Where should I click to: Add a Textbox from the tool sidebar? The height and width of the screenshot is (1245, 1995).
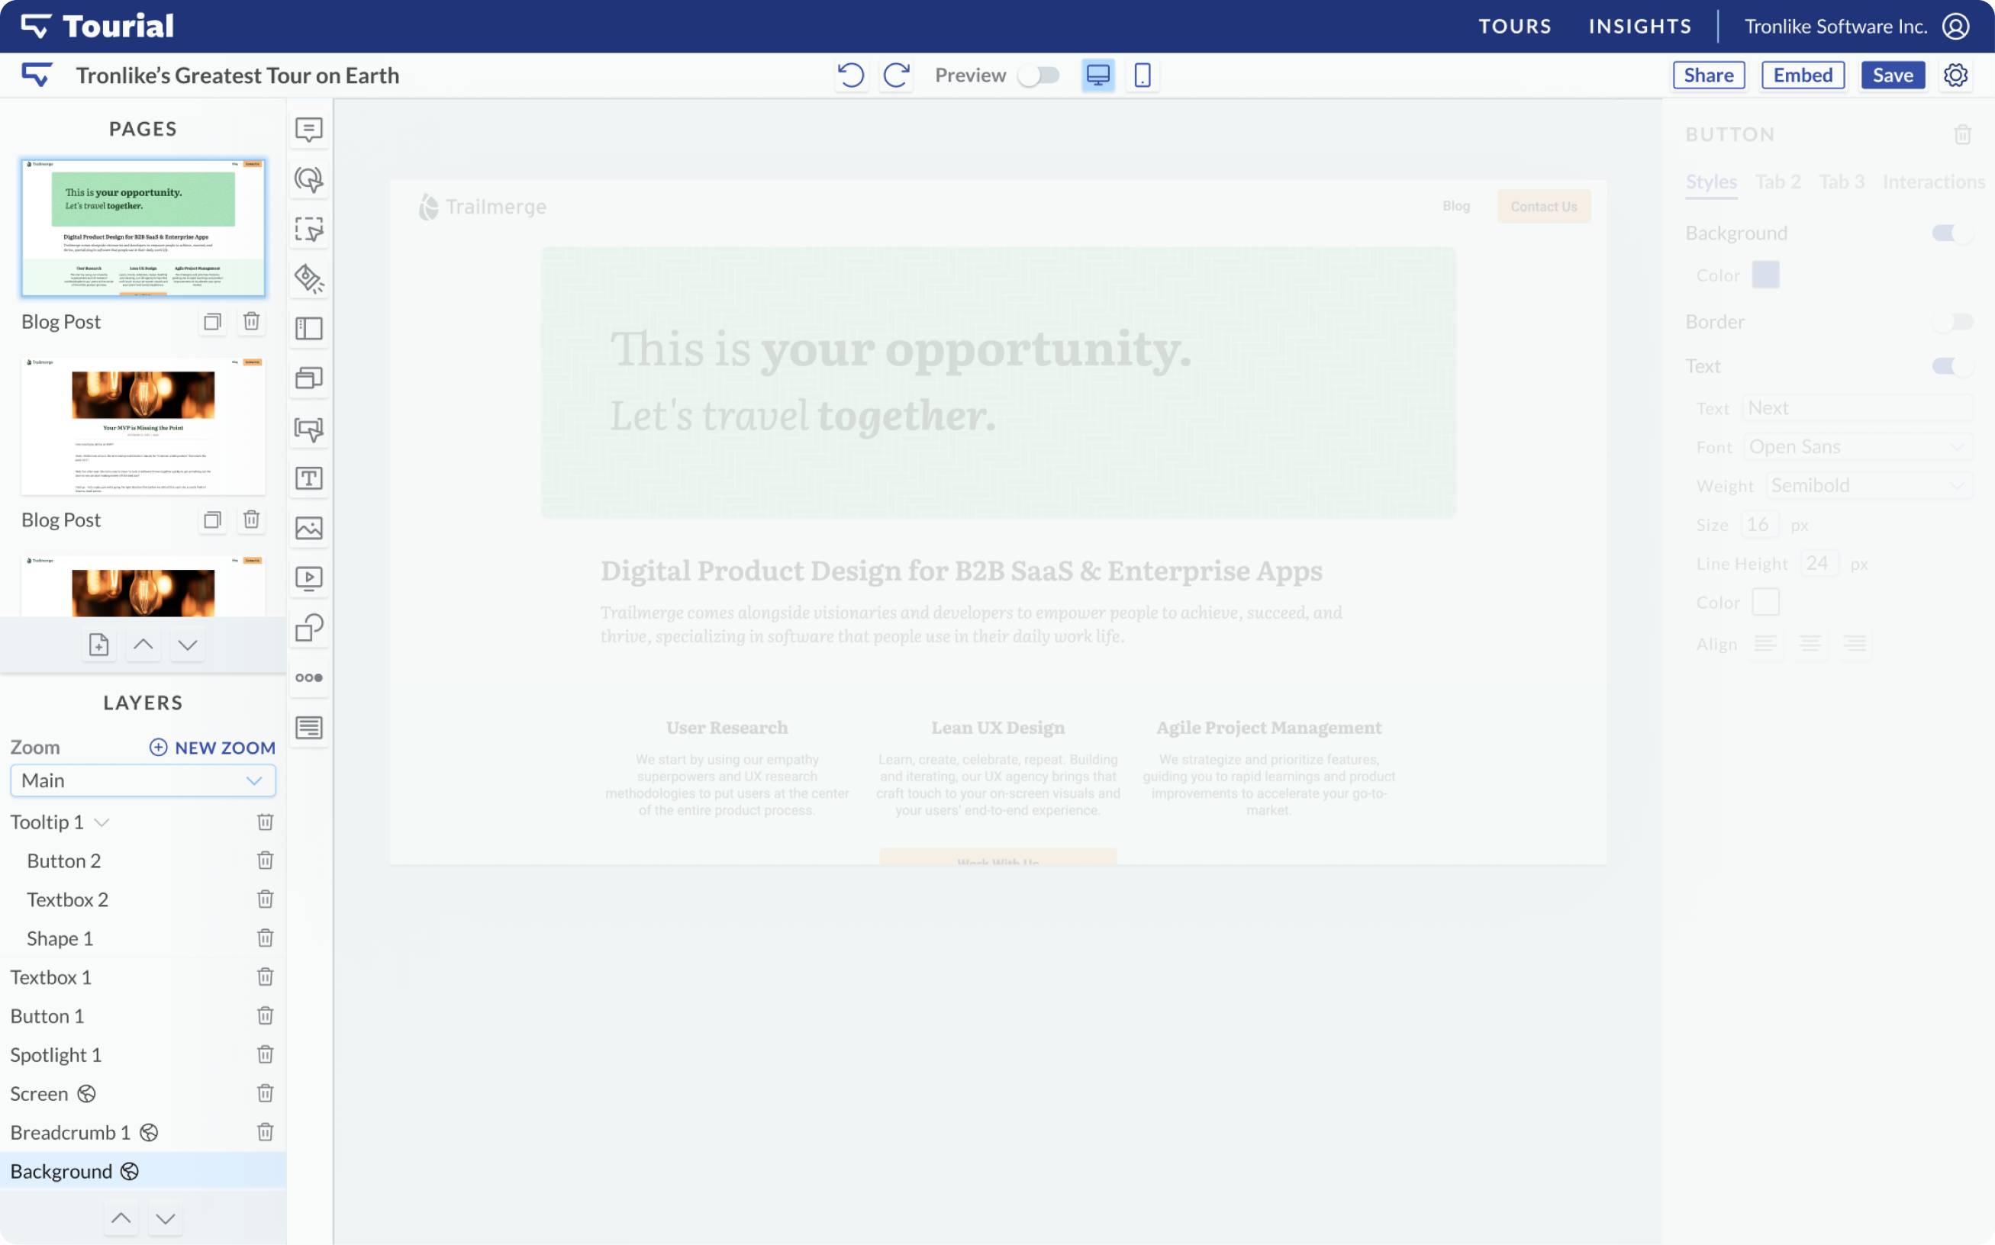pos(309,478)
